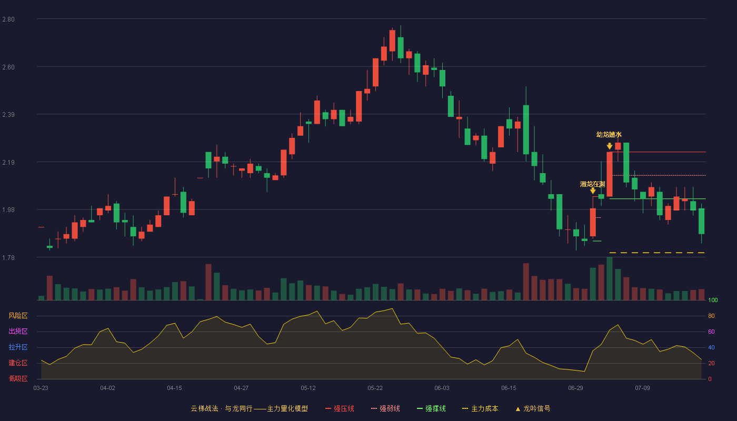This screenshot has height=421, width=737.
Task: Toggle the 强撑线 legend label
Action: [x=435, y=408]
